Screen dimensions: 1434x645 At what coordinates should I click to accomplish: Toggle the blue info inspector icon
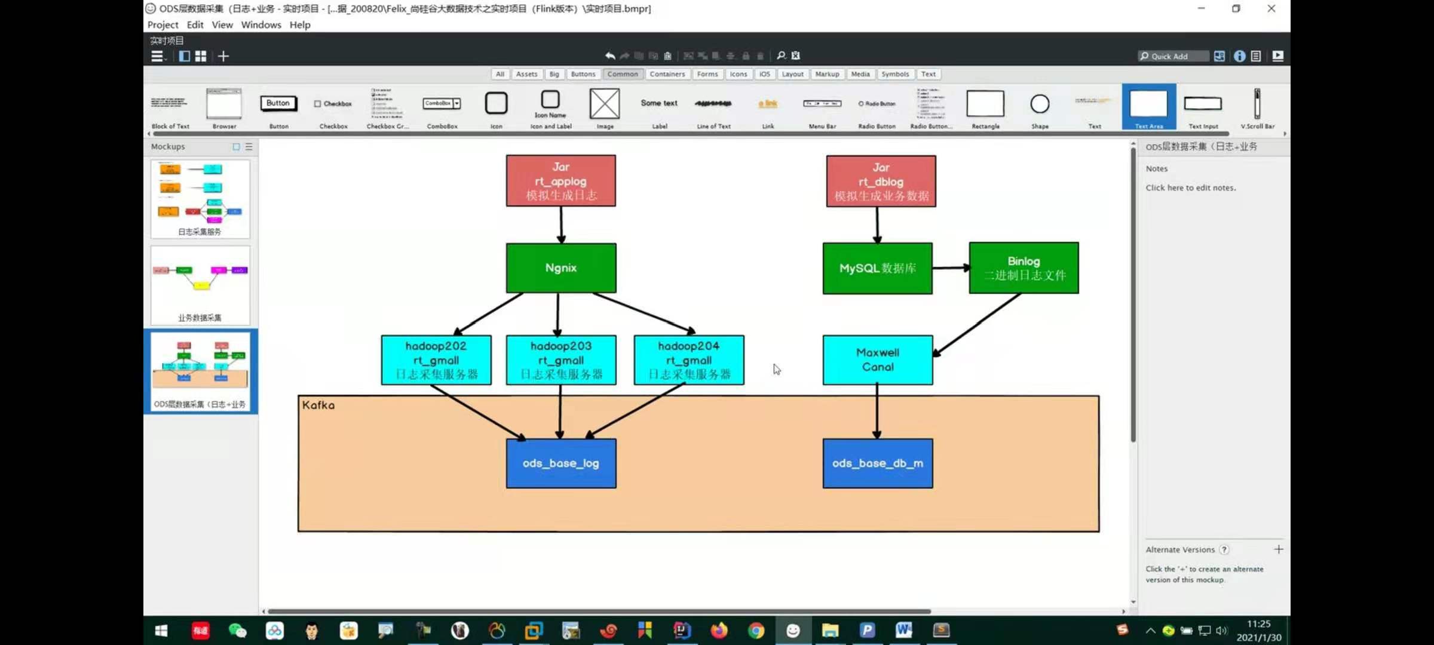point(1240,56)
